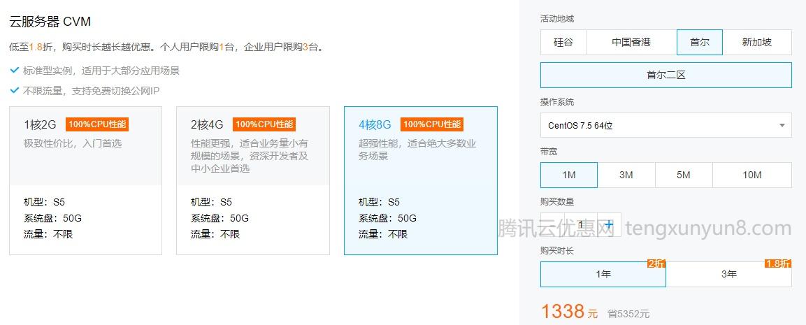Click the 100%CPU性能 badge on 2核4G

coord(264,124)
